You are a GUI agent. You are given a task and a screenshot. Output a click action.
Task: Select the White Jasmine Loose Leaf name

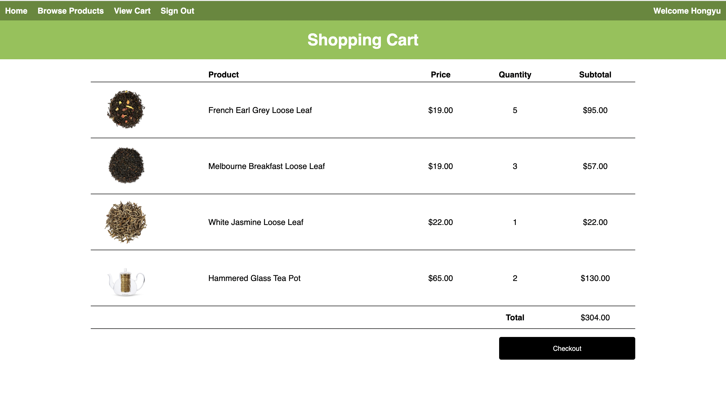click(x=255, y=222)
